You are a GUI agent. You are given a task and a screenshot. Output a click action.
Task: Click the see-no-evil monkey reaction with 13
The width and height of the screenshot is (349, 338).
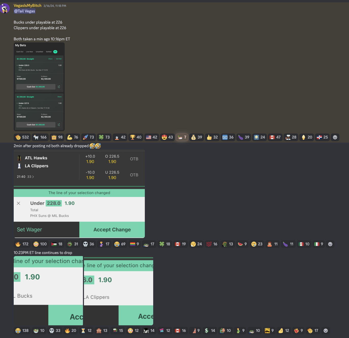(x=102, y=331)
